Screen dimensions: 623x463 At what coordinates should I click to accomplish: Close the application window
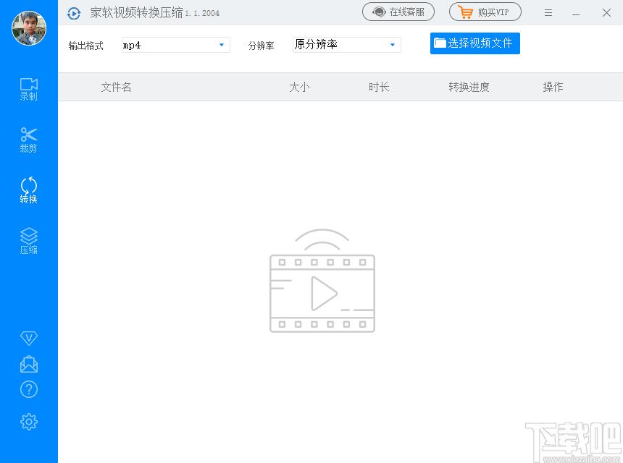point(606,13)
